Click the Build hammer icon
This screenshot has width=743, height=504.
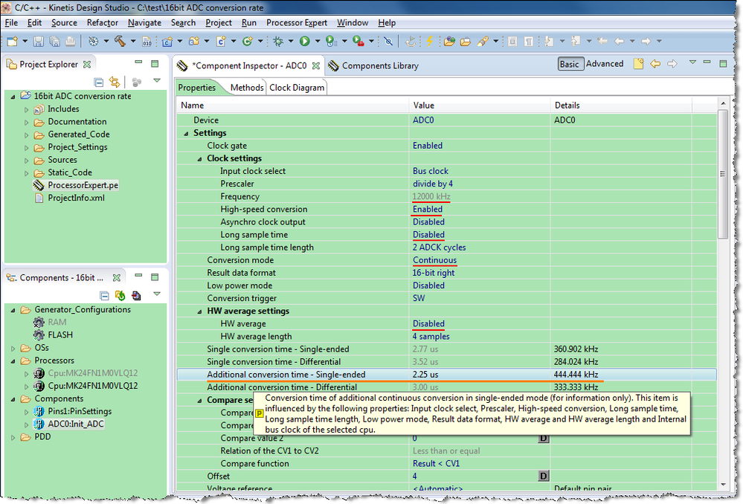pos(118,42)
